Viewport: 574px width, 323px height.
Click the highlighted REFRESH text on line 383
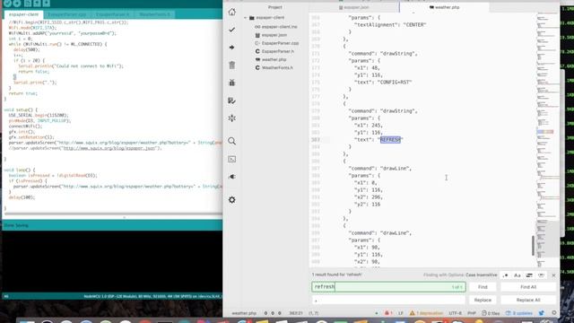click(x=390, y=140)
